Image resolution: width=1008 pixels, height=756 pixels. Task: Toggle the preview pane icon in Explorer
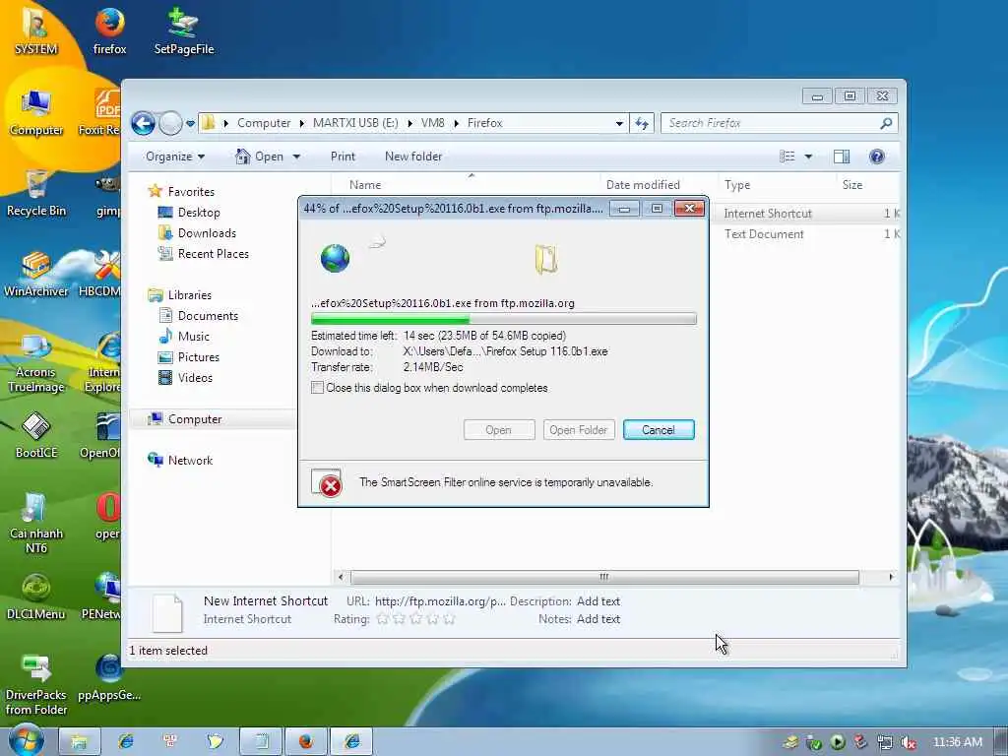click(842, 157)
